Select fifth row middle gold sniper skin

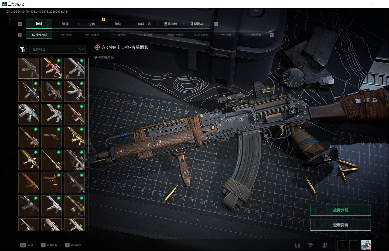click(52, 160)
